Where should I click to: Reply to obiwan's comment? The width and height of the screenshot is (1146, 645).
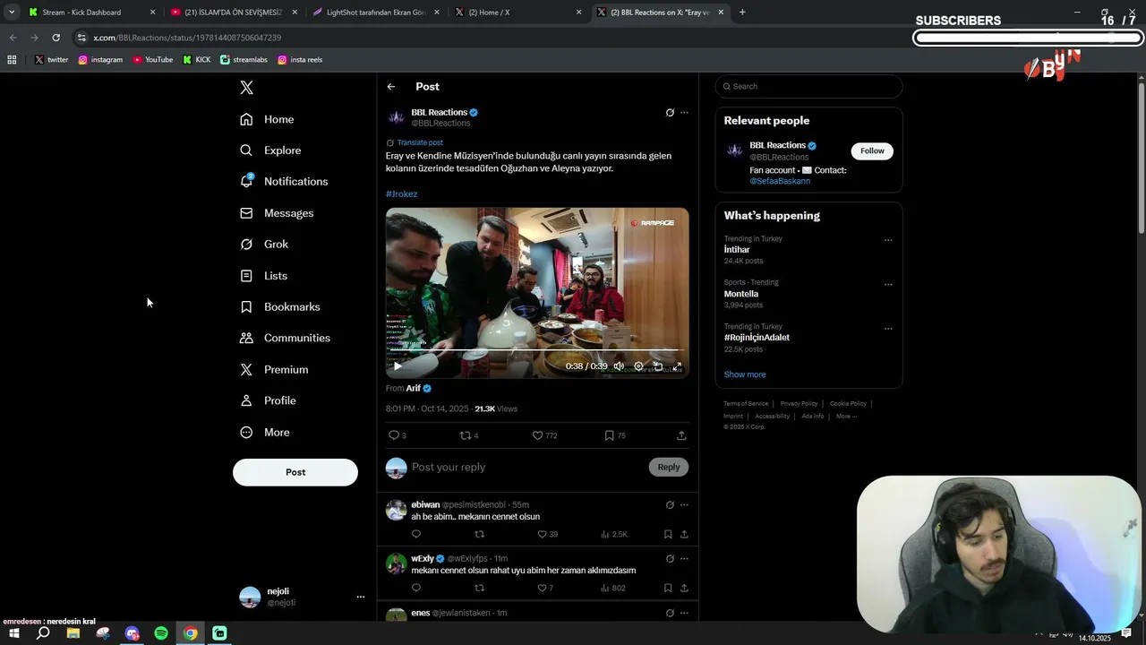pyautogui.click(x=415, y=534)
